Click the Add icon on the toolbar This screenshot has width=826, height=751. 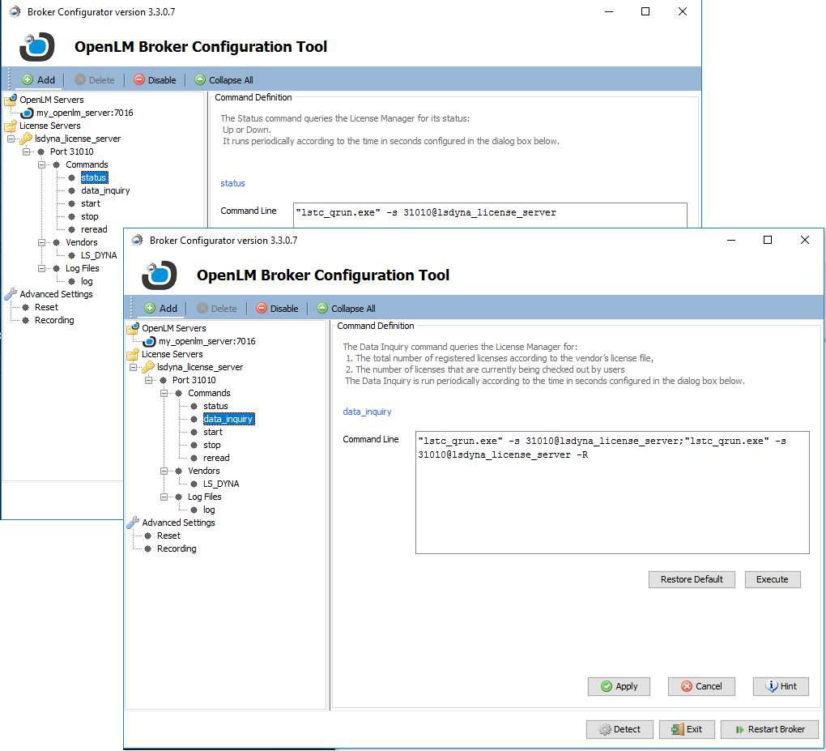click(151, 308)
